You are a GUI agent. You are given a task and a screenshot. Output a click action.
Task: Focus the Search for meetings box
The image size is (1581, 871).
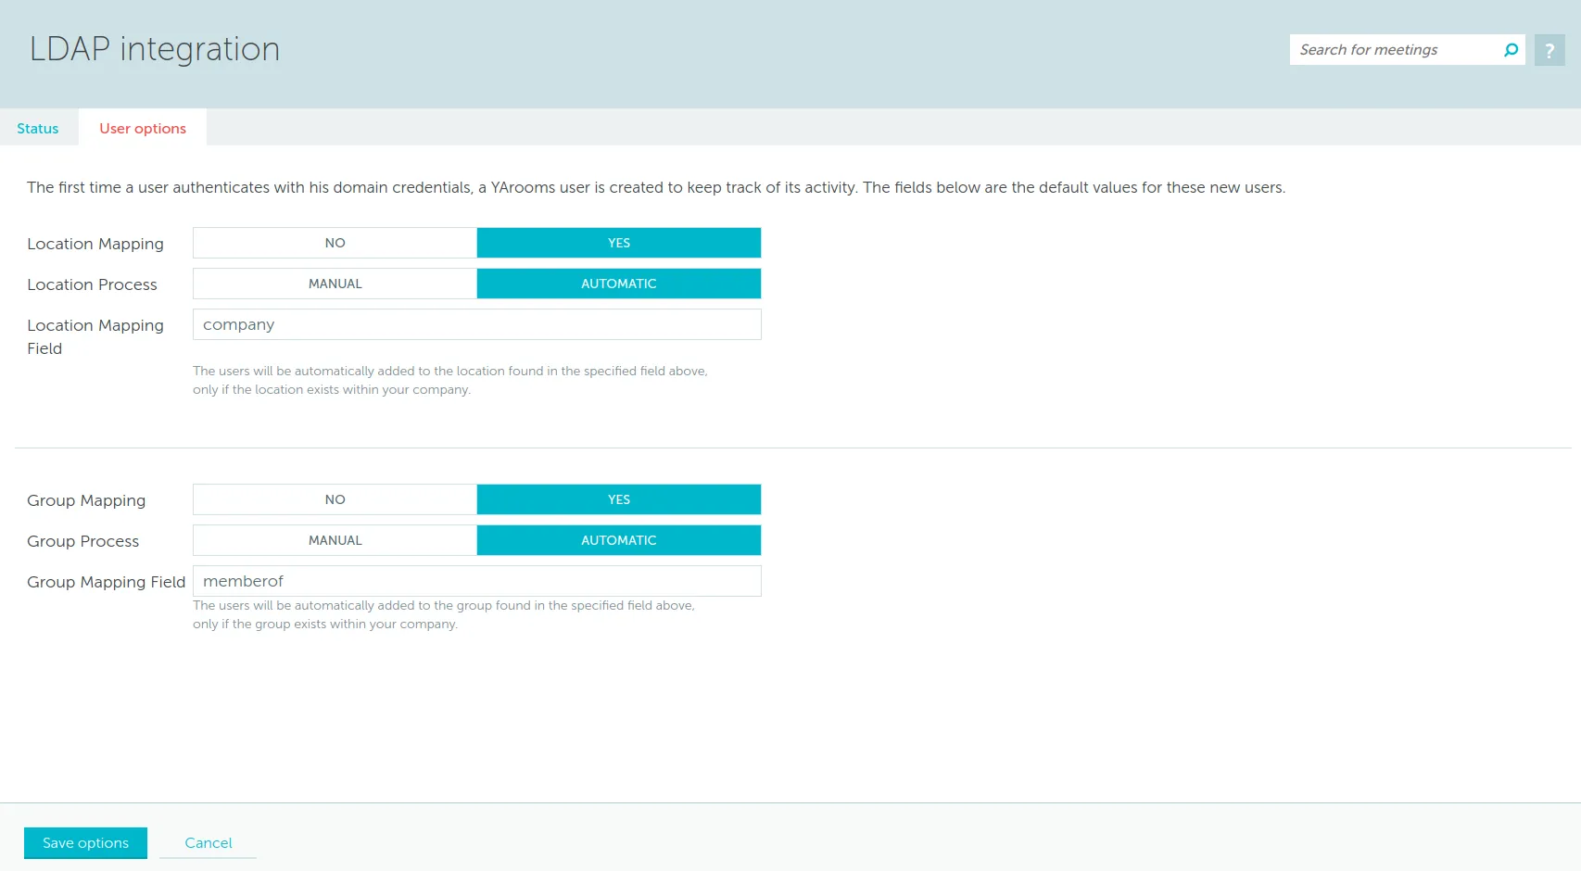[1390, 49]
